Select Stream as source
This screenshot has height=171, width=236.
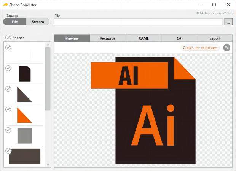tap(38, 22)
